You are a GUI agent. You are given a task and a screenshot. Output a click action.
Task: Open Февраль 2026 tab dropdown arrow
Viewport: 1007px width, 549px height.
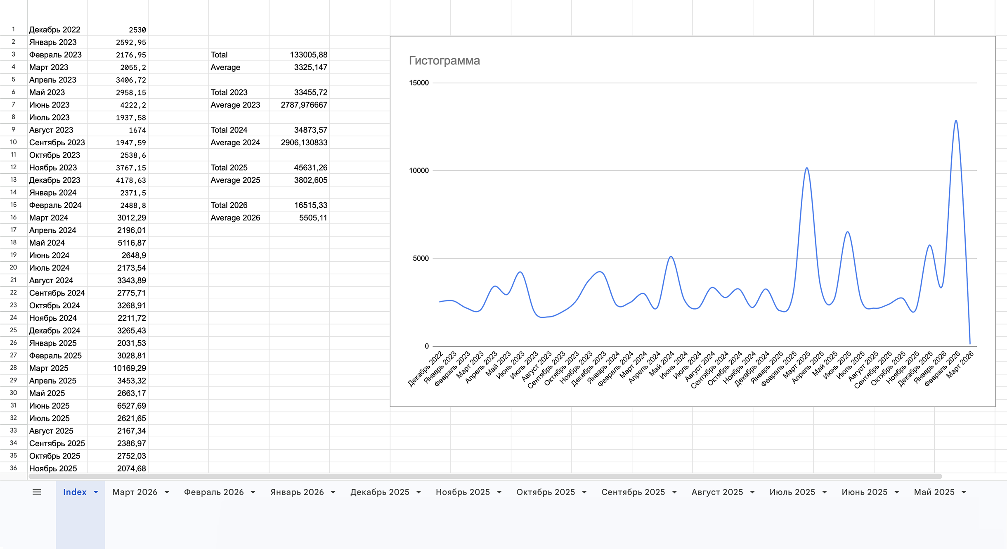click(x=253, y=492)
